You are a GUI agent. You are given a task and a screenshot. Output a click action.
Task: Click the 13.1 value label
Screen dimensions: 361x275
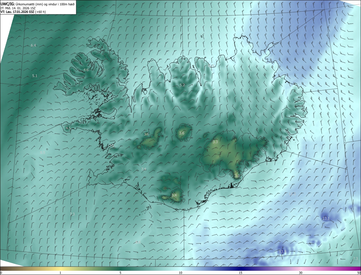[326, 218]
